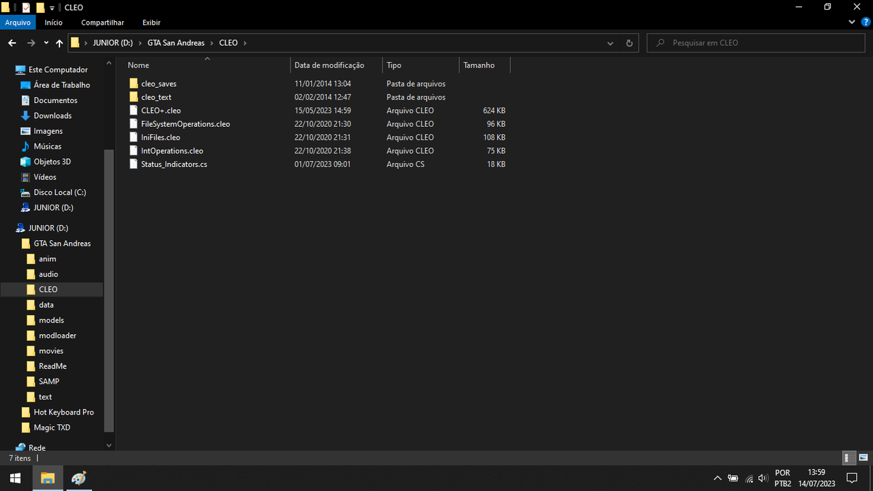Open Músicas in the navigation pane
Image resolution: width=873 pixels, height=491 pixels.
tap(47, 147)
